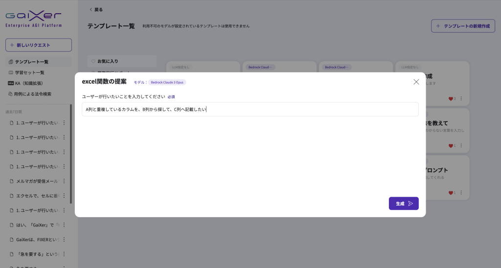Go back using the 戻る link
The width and height of the screenshot is (501, 268).
coord(96,9)
